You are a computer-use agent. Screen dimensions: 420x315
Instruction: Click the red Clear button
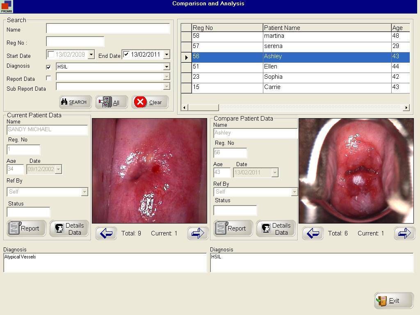(150, 102)
